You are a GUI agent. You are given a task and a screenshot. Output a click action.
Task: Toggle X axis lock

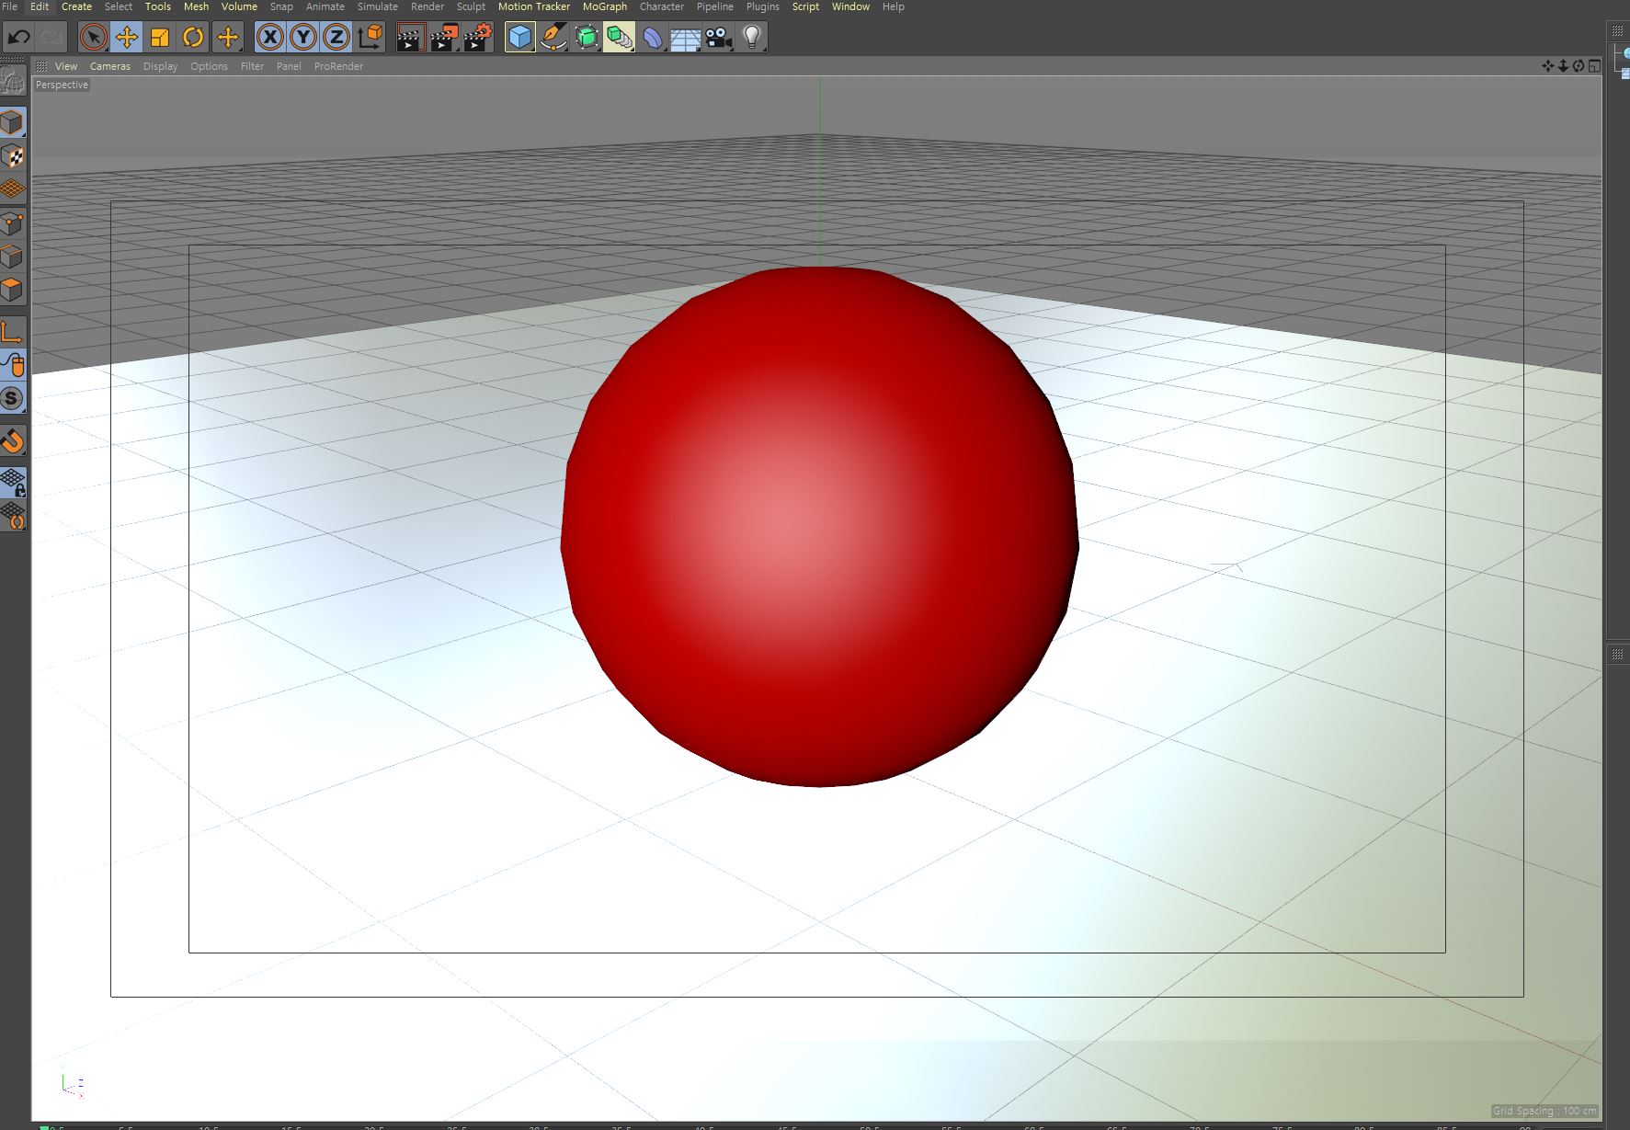tap(269, 38)
